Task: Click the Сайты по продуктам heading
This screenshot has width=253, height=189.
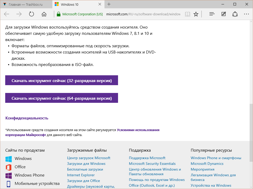Action: click(x=25, y=150)
